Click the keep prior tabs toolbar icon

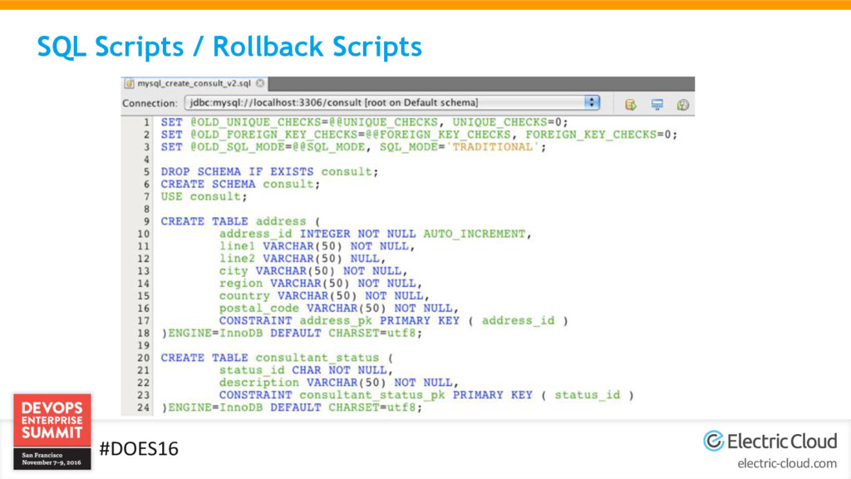657,104
